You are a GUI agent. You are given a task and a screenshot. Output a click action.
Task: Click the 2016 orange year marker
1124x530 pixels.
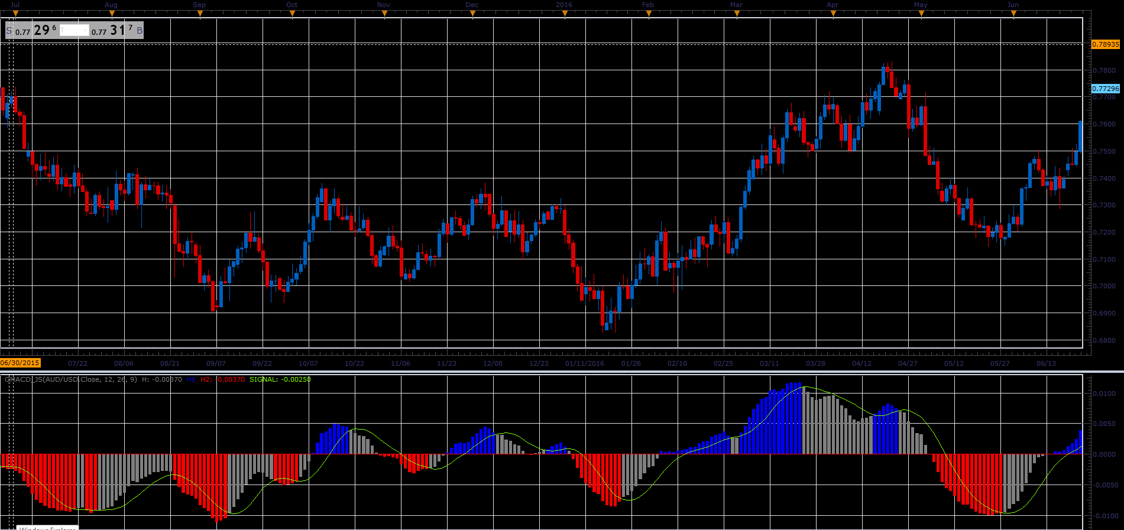[565, 12]
